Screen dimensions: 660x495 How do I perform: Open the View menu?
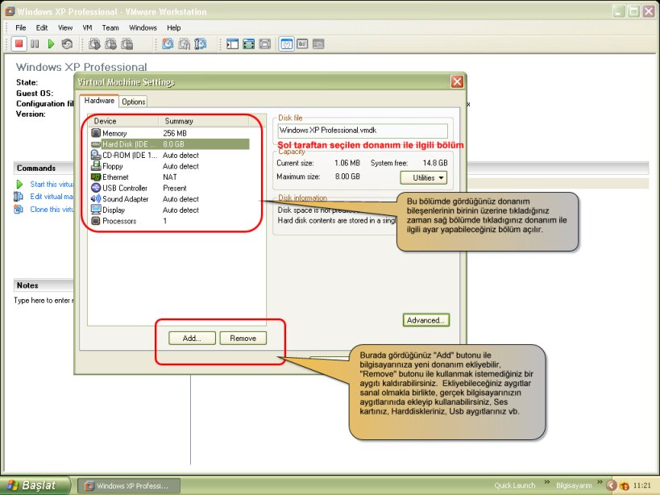click(x=65, y=27)
